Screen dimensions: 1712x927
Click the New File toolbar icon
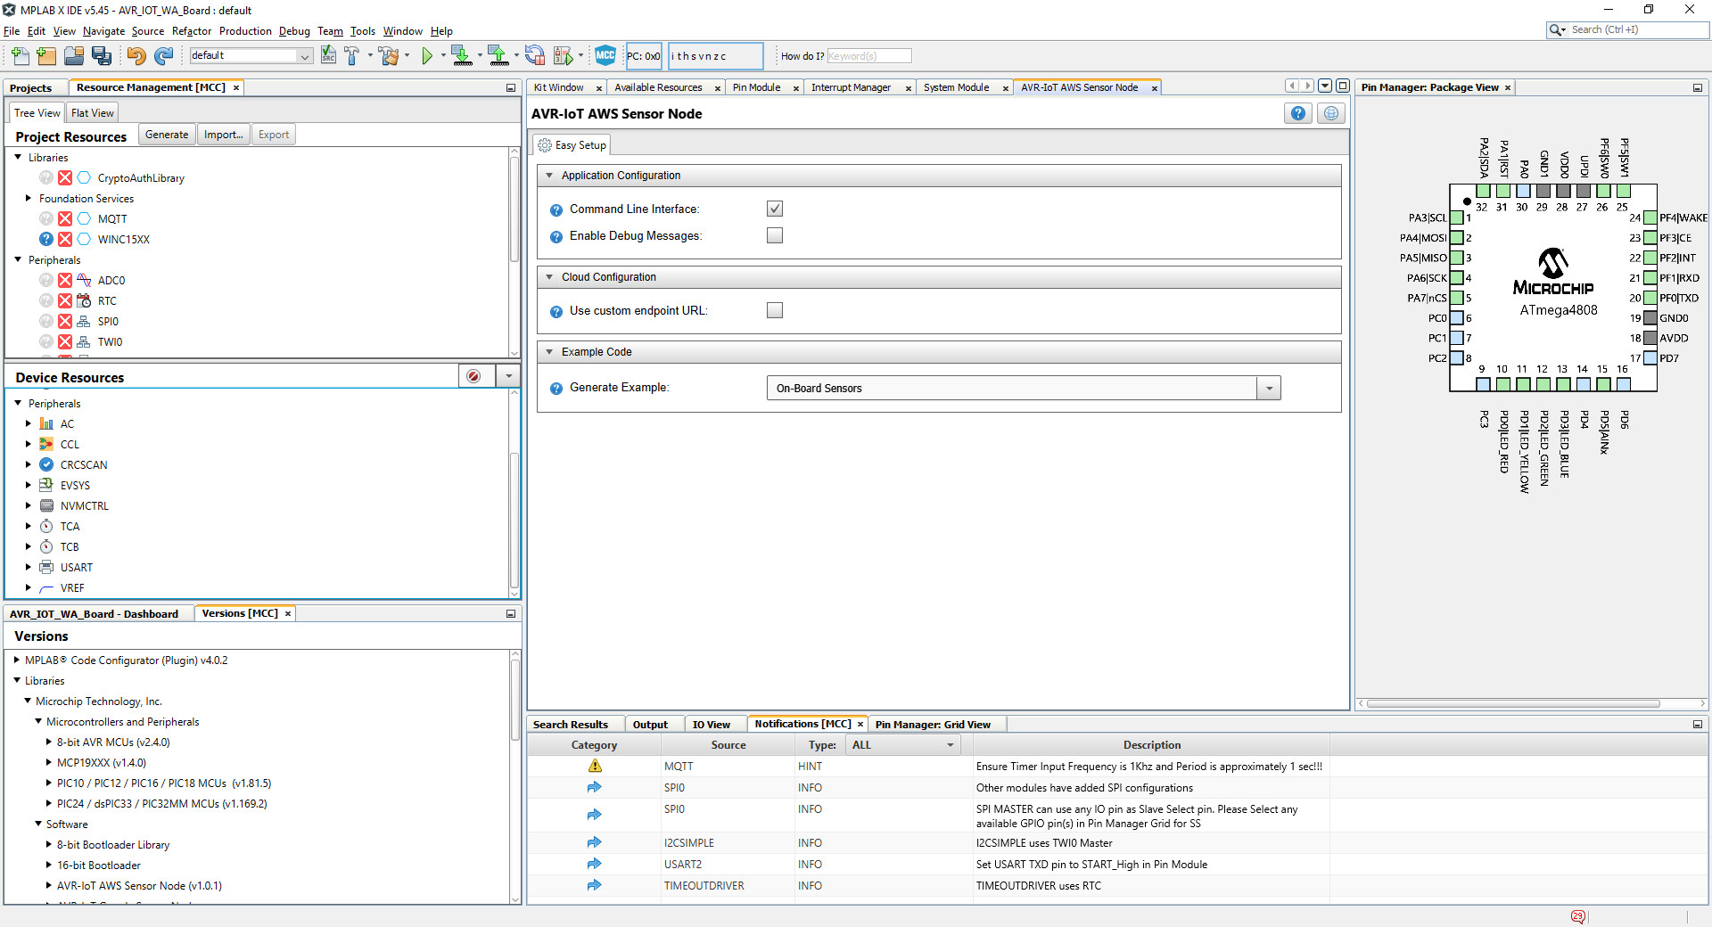pyautogui.click(x=20, y=56)
